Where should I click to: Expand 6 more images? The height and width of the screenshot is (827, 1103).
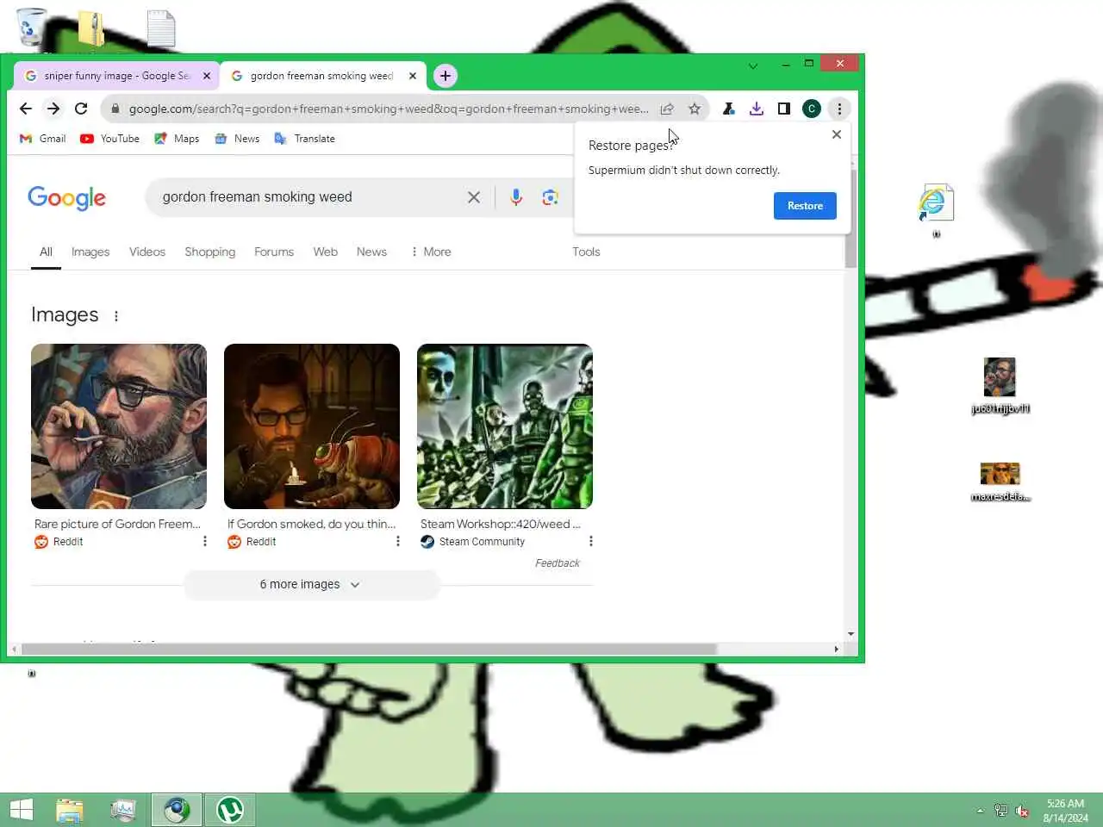(311, 584)
